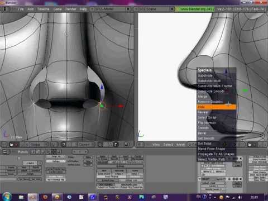This screenshot has width=268, height=201.
Task: Open the Windows Start orb
Action: pos(7,197)
